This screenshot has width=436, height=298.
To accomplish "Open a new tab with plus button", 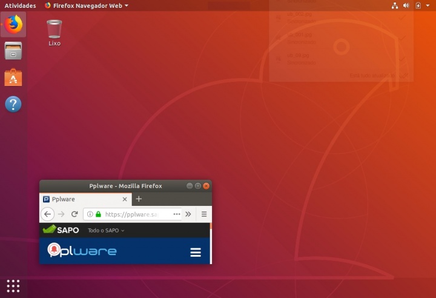I will coord(139,199).
